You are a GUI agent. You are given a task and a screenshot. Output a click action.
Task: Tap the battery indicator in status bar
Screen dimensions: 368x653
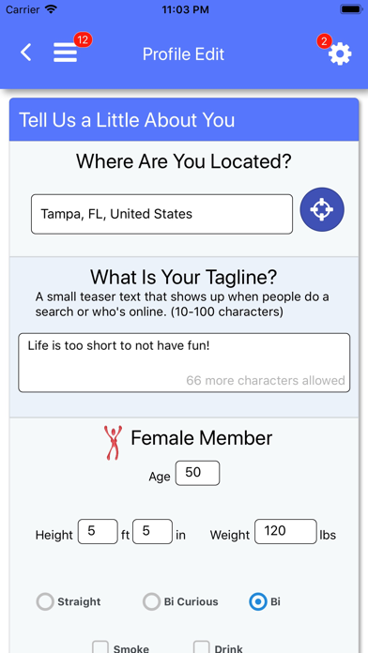click(x=351, y=9)
